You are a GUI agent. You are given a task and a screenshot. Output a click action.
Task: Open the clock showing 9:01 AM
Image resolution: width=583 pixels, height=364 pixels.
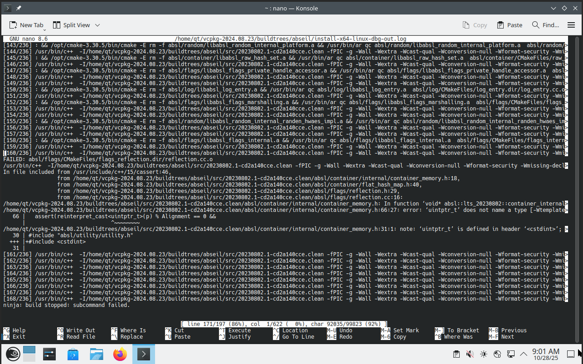[546, 354]
